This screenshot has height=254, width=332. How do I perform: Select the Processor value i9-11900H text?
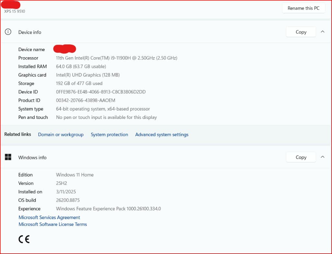click(x=117, y=58)
